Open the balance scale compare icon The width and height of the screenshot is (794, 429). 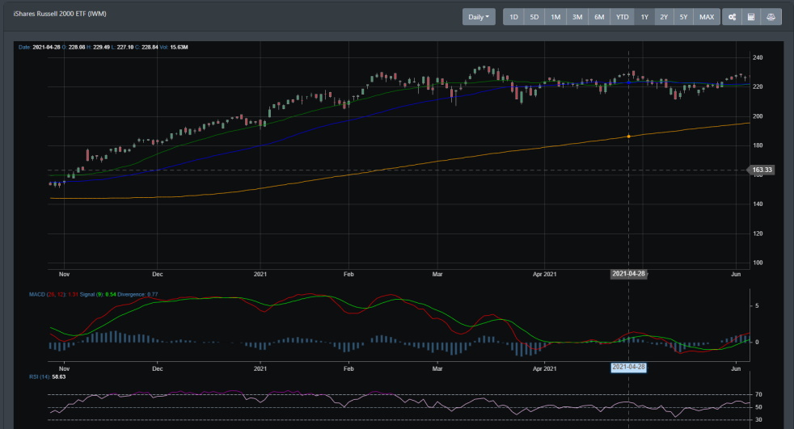coord(771,17)
